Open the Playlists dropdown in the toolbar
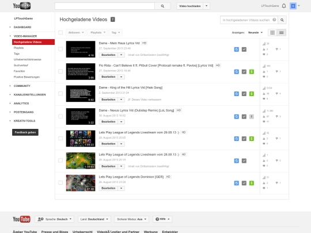The image size is (311, 233). 98,32
